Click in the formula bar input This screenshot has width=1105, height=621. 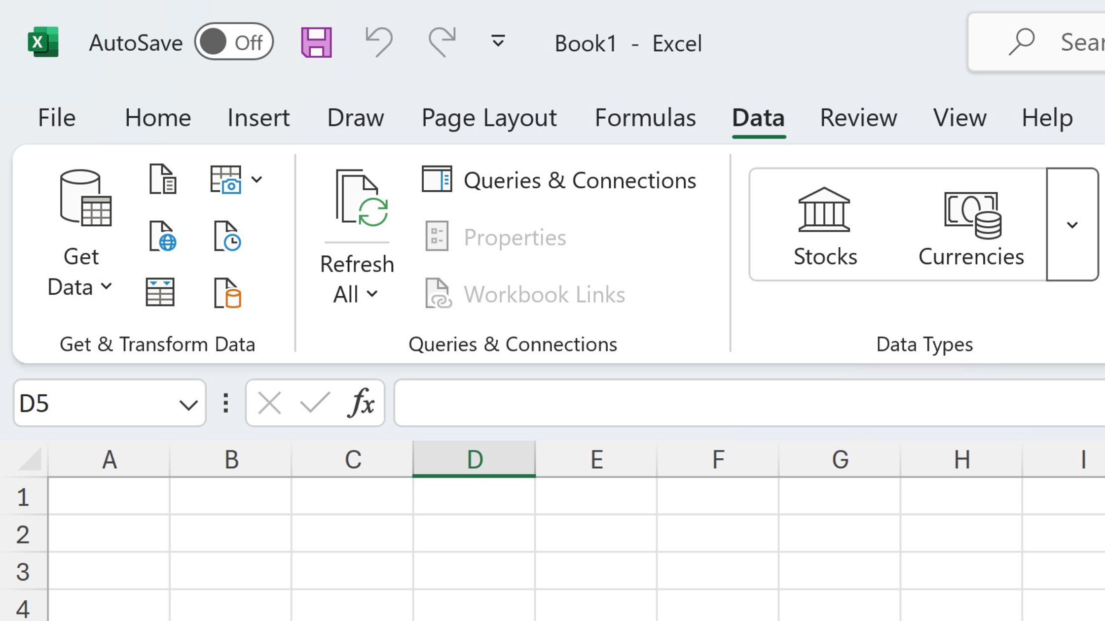point(749,403)
